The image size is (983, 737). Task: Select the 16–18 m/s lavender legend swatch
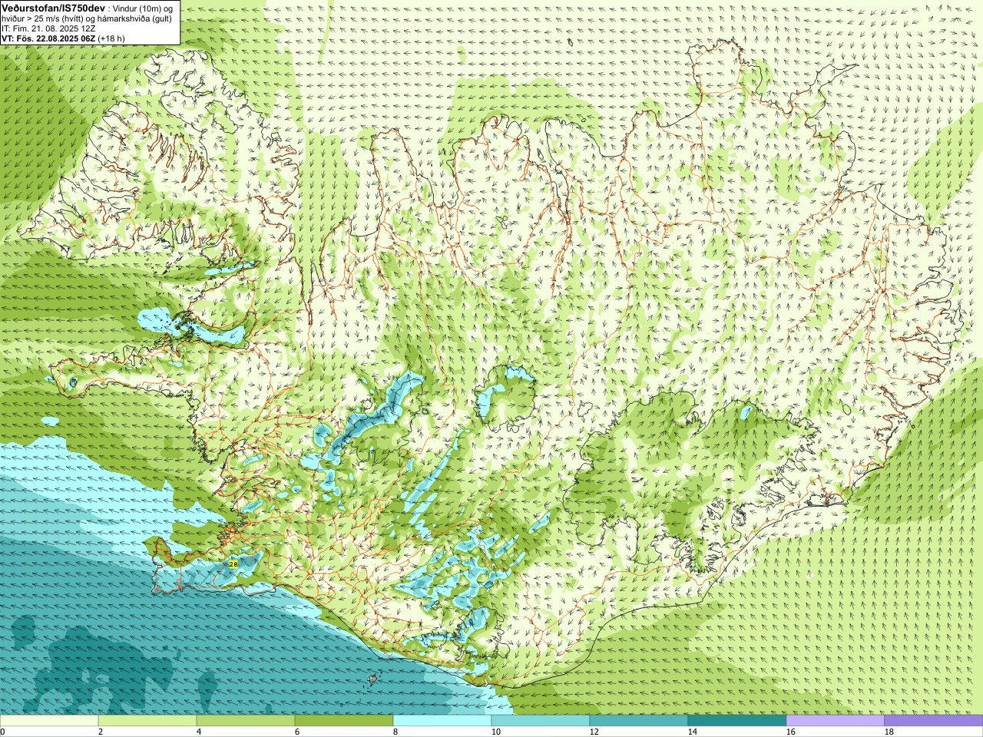coord(836,721)
